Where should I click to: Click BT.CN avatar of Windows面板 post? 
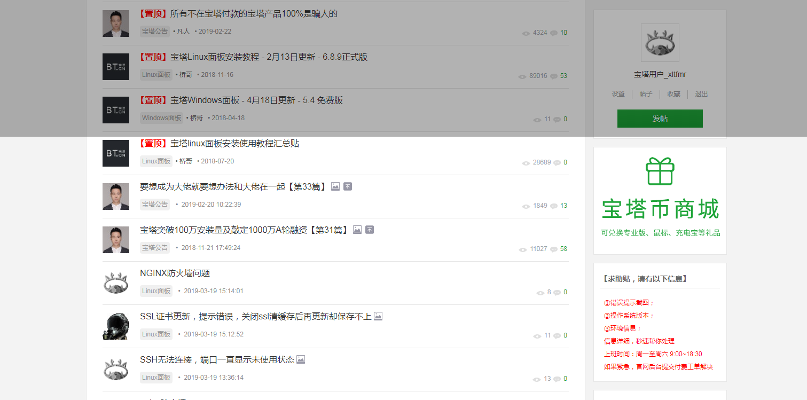pos(116,110)
